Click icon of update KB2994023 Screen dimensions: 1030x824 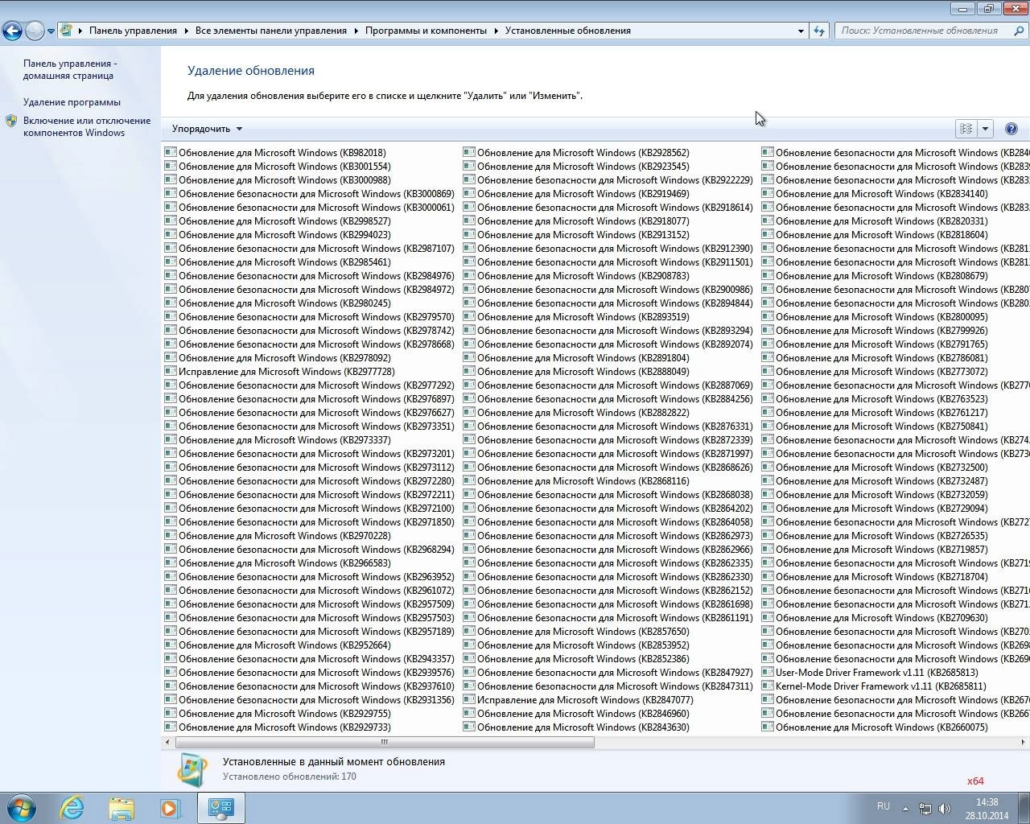[x=171, y=234]
